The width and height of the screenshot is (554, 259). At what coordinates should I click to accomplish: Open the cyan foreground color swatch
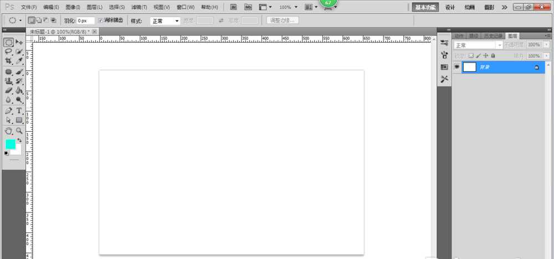point(10,144)
